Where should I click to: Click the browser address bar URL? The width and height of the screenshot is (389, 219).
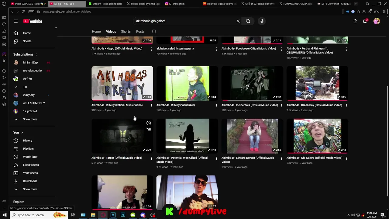pyautogui.click(x=67, y=12)
